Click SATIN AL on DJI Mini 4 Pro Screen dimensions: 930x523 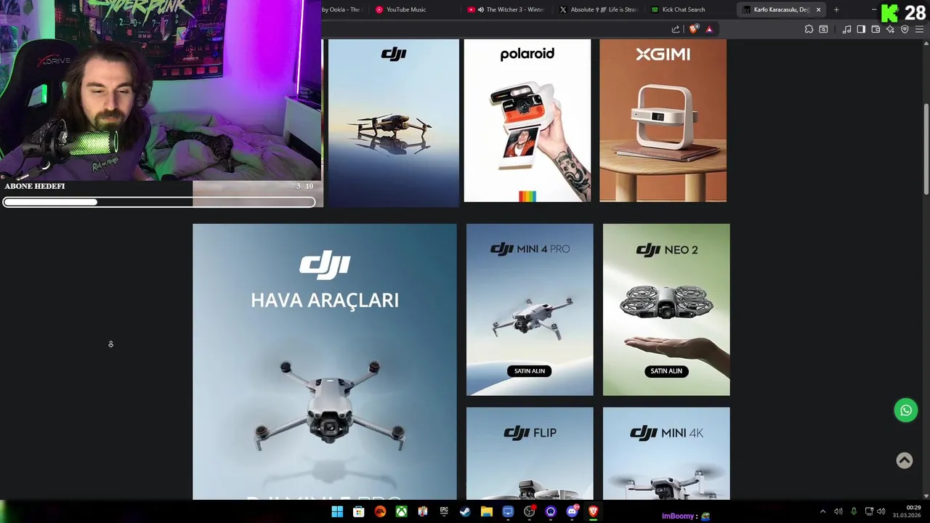530,371
